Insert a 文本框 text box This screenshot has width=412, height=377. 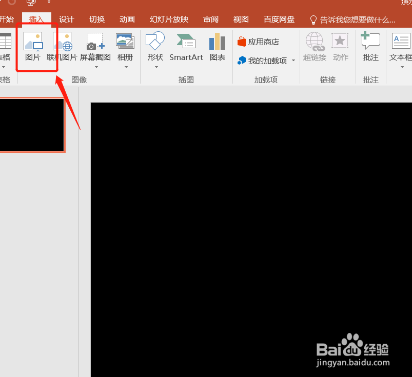(401, 47)
